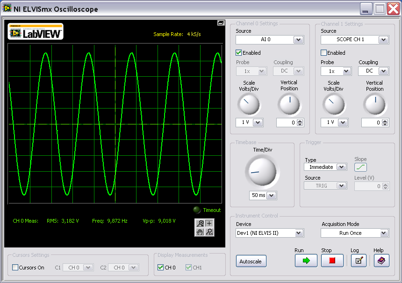Click the Channel 1 Vertical Position value field

(372, 123)
